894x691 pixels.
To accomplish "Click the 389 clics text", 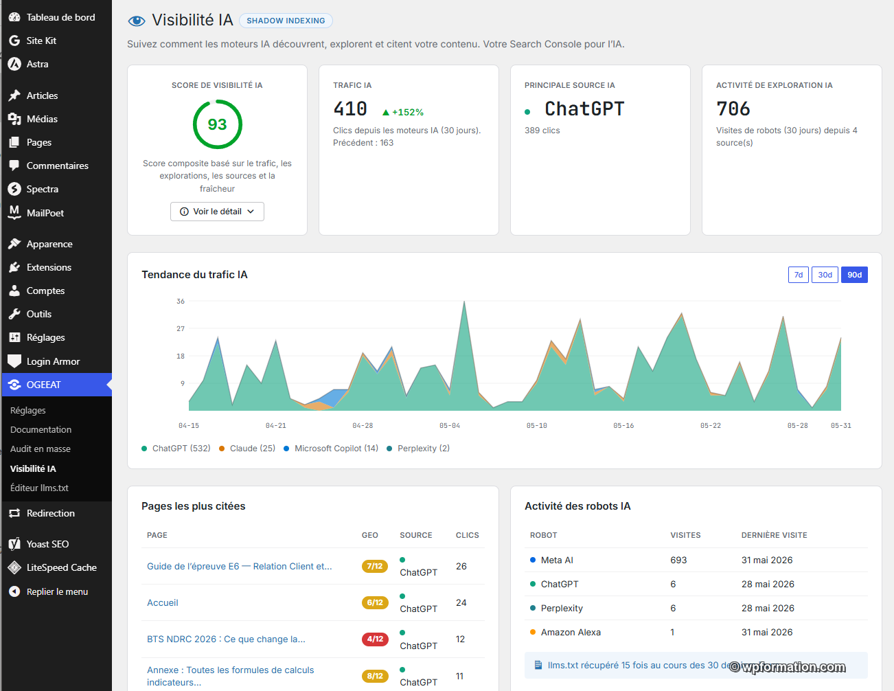I will [x=542, y=131].
